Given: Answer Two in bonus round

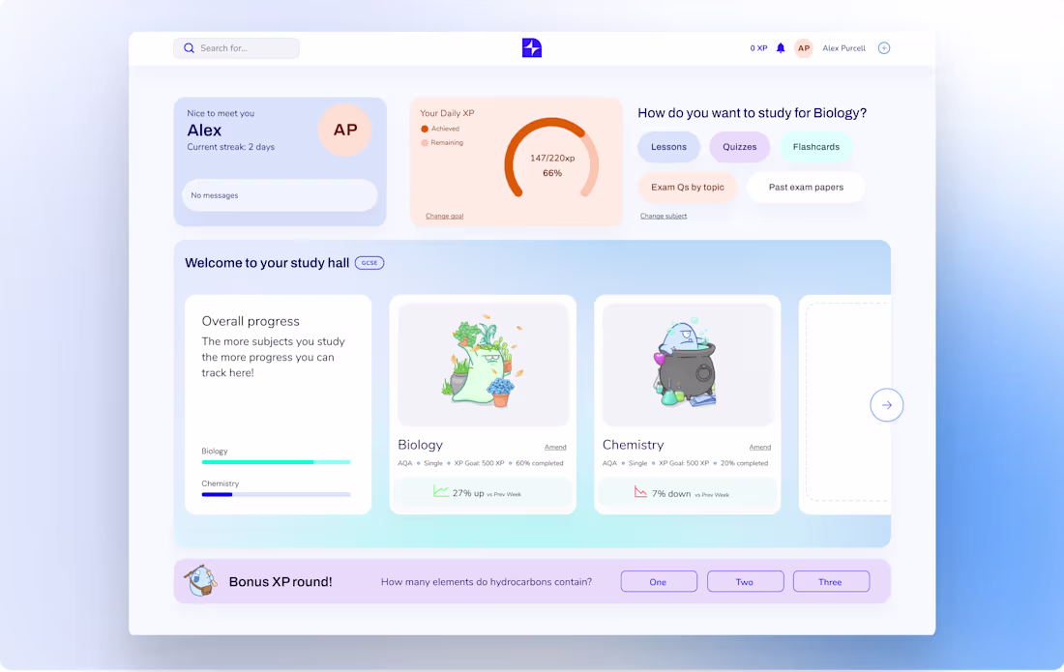Looking at the screenshot, I should (745, 582).
